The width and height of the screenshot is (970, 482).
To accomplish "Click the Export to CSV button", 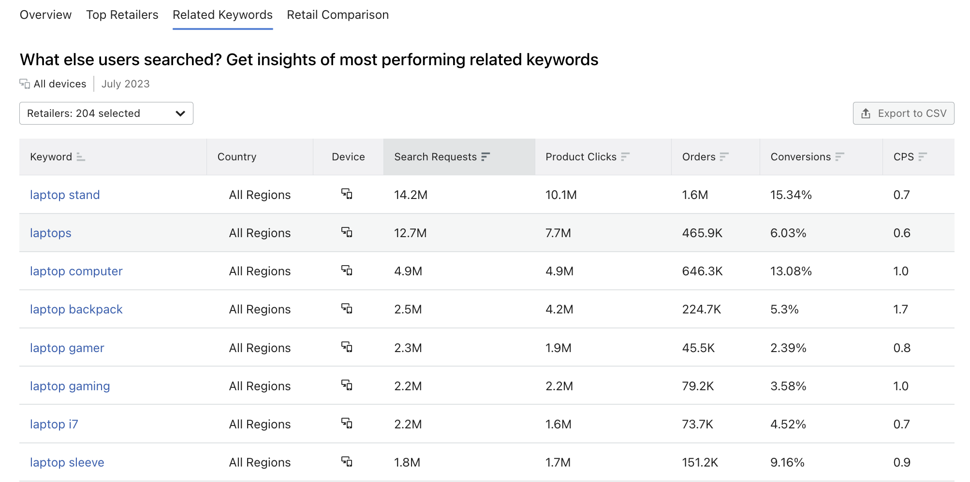I will [903, 113].
